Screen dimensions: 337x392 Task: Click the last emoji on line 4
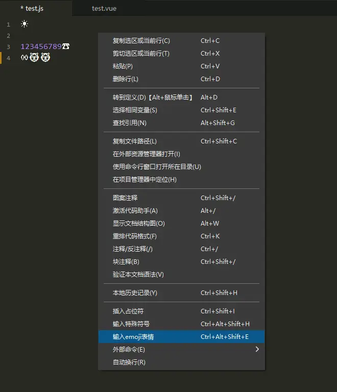click(x=45, y=58)
